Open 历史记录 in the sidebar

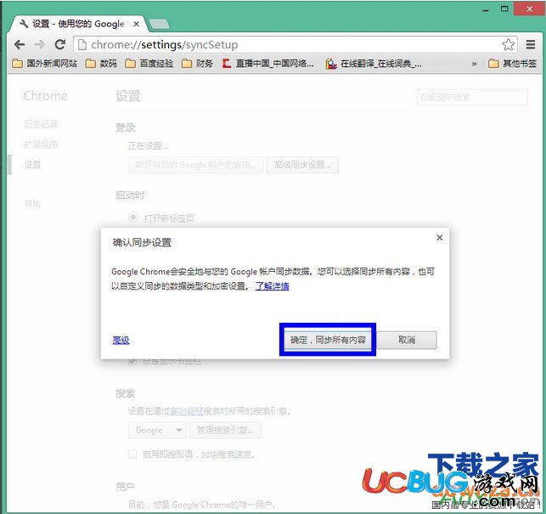click(41, 124)
